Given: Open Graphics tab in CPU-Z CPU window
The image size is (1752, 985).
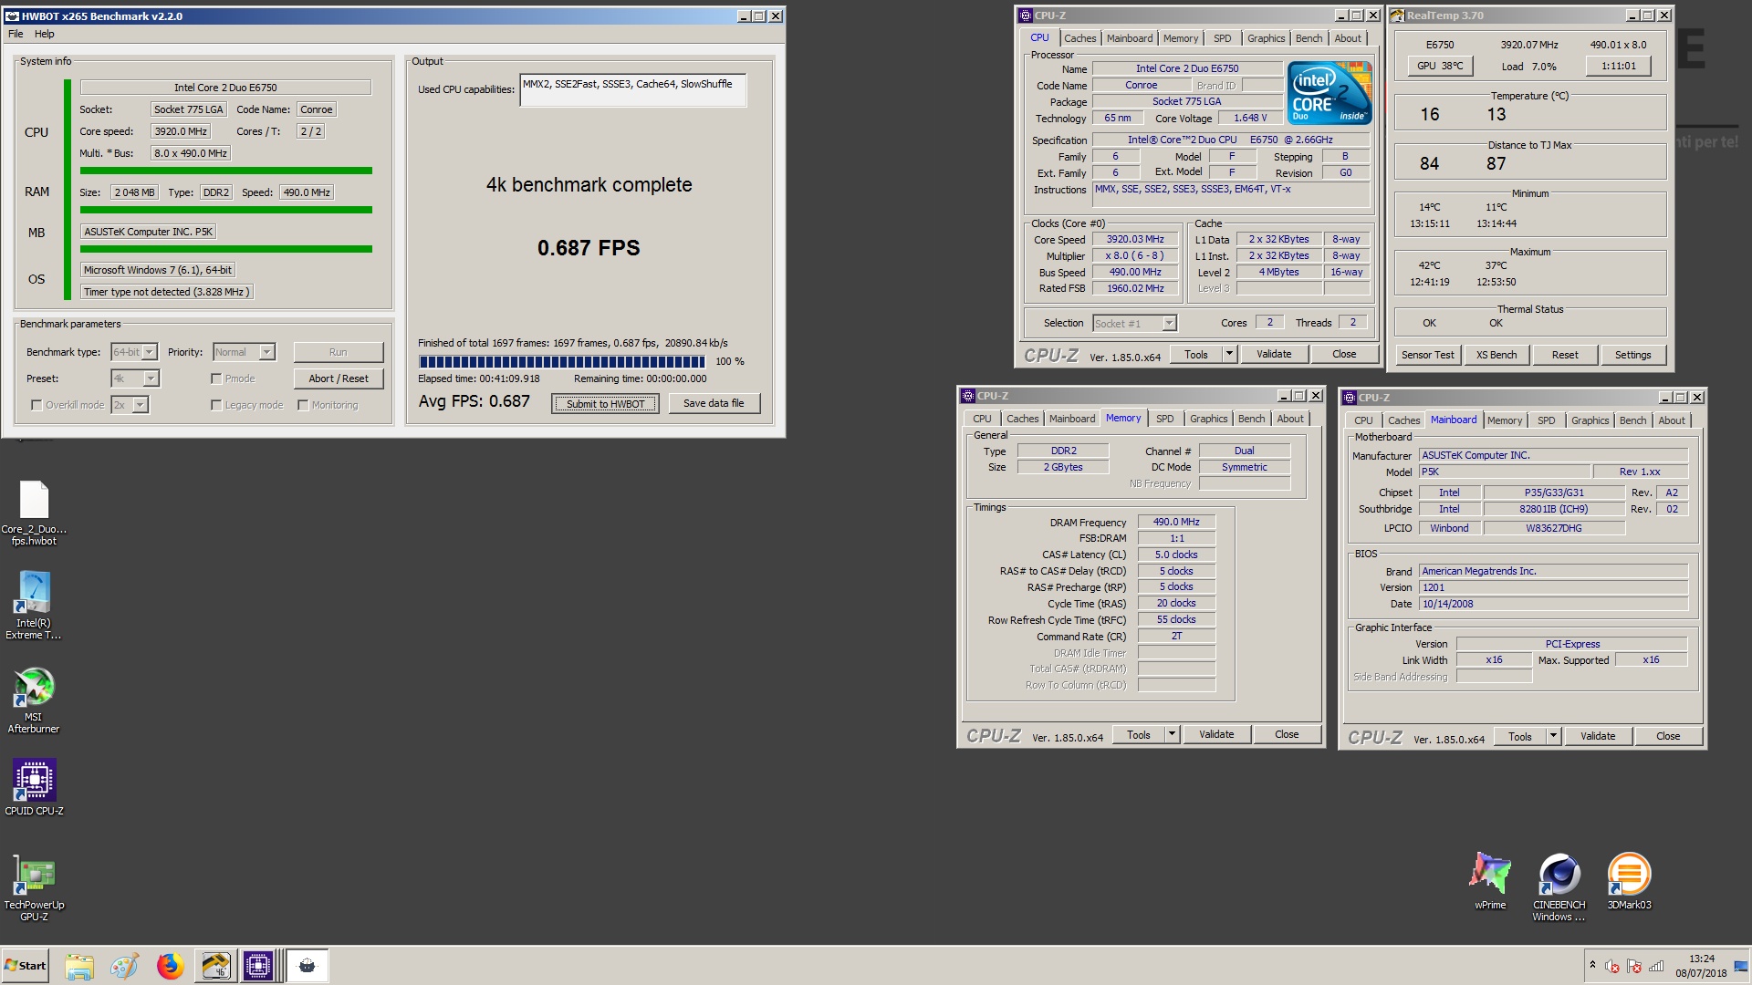Looking at the screenshot, I should [1266, 38].
